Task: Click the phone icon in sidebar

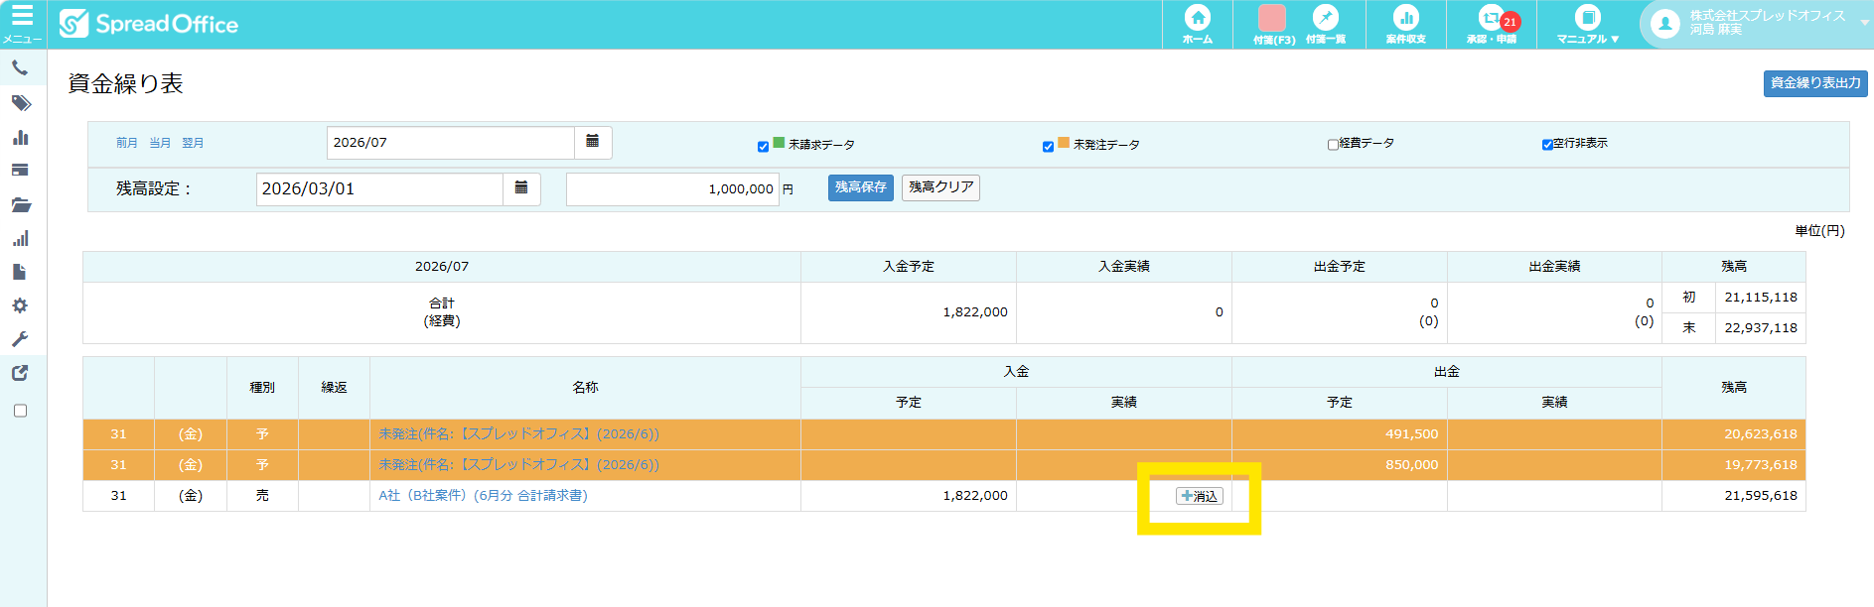Action: [x=20, y=68]
